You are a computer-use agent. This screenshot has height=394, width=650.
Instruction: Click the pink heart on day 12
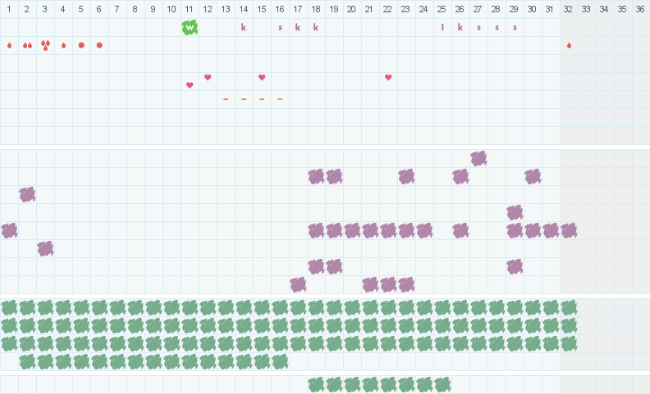(208, 77)
